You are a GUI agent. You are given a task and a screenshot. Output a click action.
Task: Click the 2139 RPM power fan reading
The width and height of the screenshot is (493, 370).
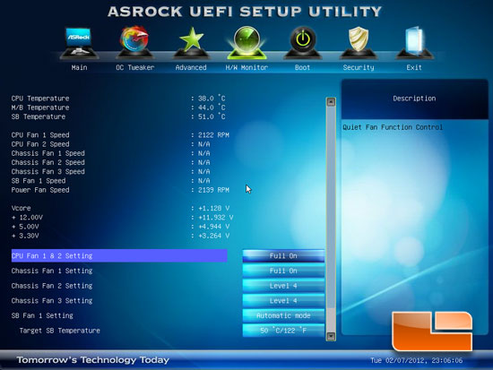213,190
